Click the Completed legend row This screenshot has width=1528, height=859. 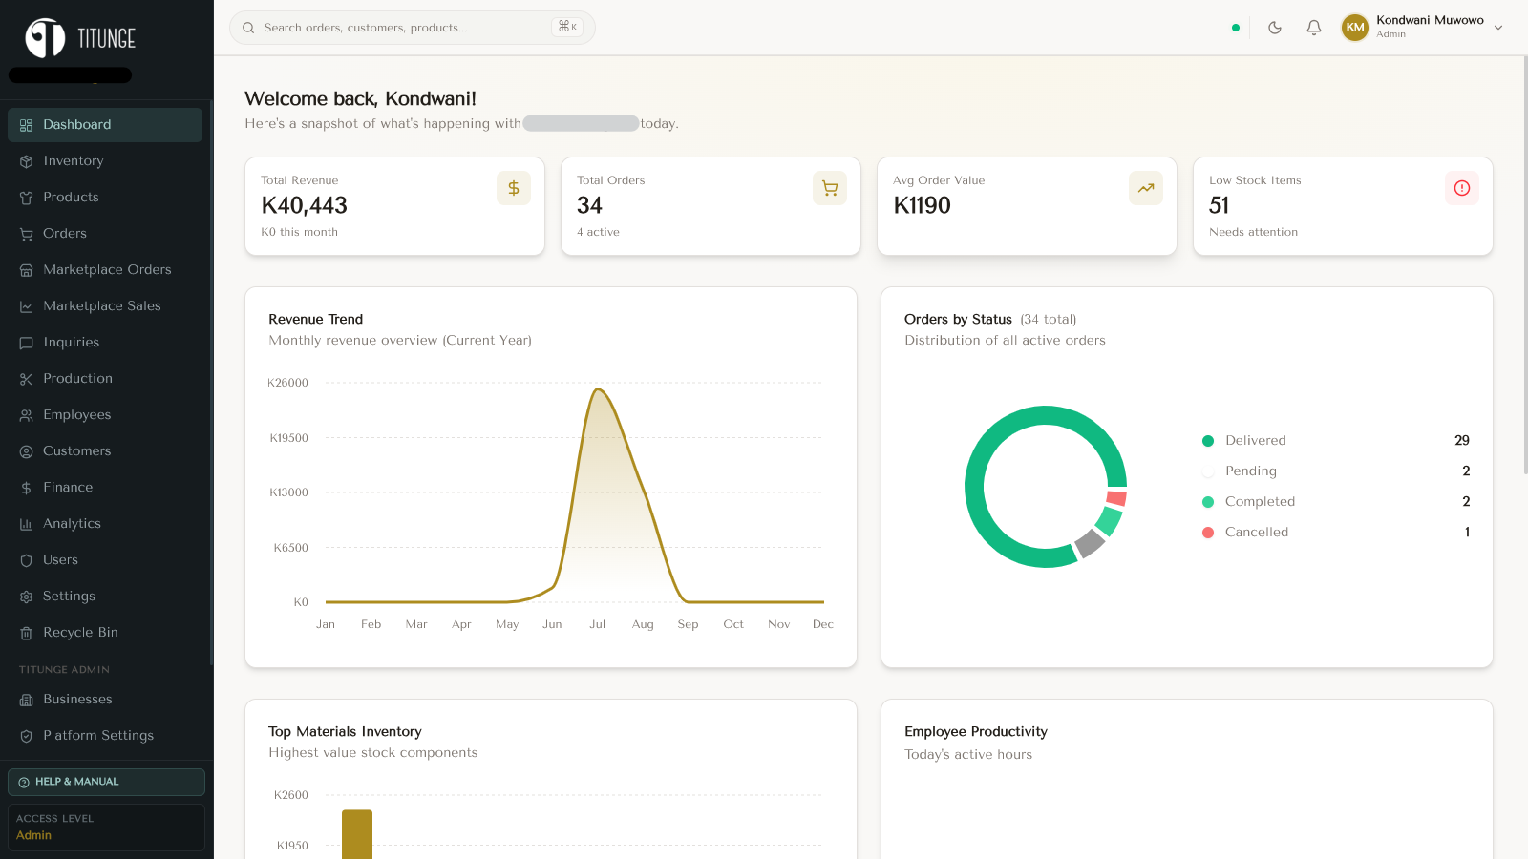coord(1335,501)
